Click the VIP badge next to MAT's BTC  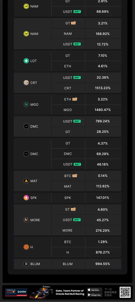click(x=75, y=176)
